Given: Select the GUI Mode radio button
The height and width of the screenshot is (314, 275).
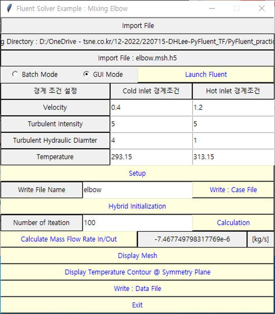Looking at the screenshot, I should [x=87, y=74].
